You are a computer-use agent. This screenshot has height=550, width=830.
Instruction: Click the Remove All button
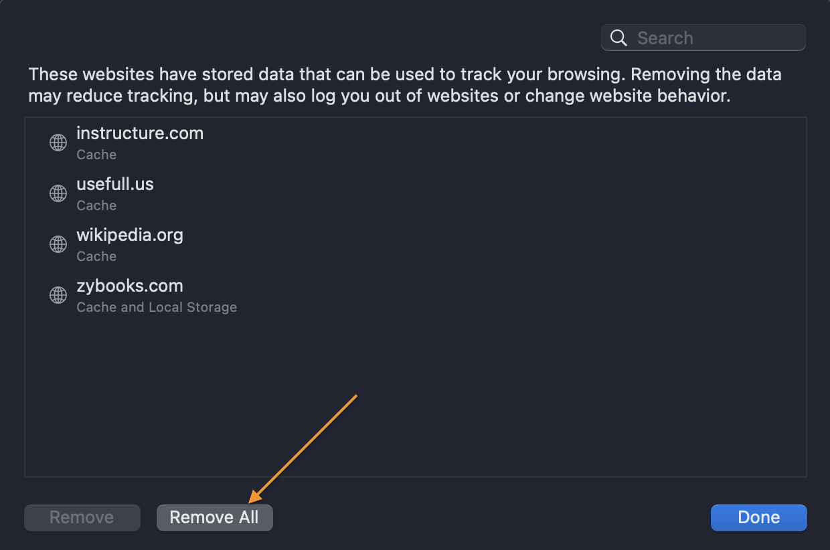(x=215, y=517)
